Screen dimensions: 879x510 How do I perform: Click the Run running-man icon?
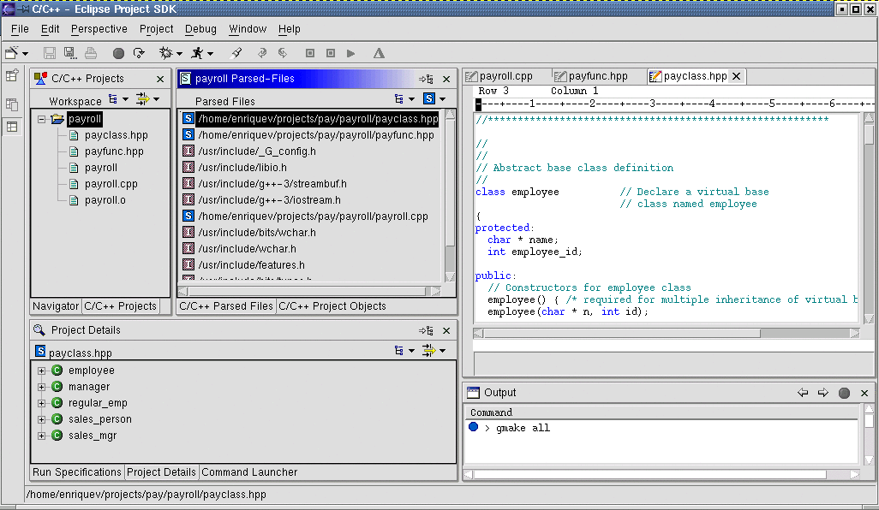pos(197,52)
